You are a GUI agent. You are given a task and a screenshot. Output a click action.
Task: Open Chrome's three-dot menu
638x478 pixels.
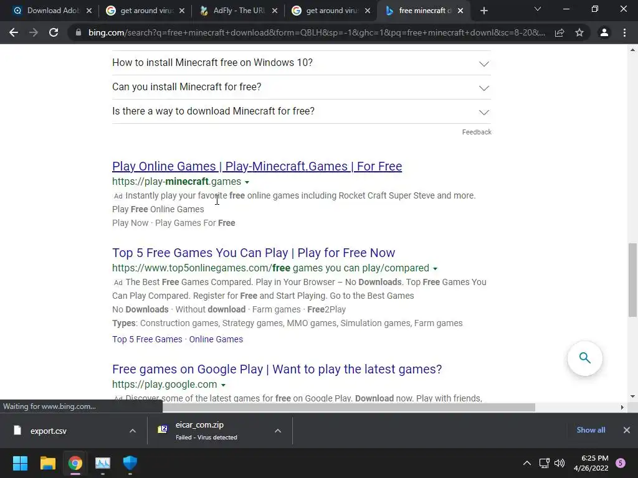coord(624,32)
